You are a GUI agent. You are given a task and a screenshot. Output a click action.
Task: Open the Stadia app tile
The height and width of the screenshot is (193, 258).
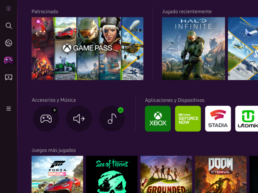[218, 119]
